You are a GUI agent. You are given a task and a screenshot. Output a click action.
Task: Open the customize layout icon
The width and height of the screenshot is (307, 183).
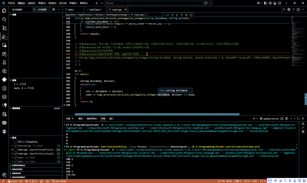coord(270,3)
